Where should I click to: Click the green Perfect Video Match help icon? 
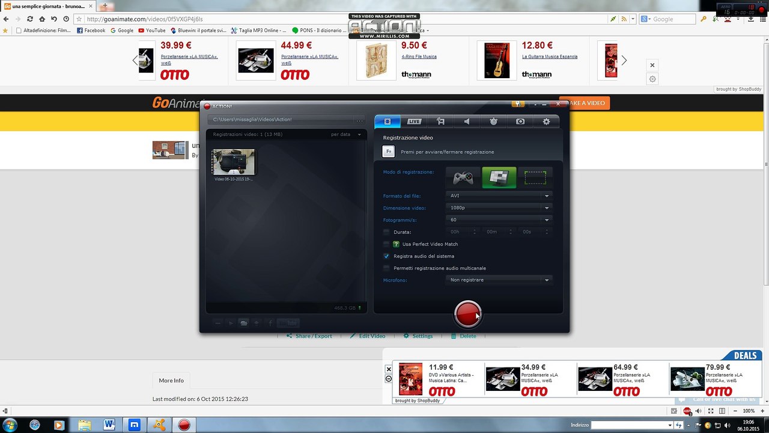coord(396,244)
